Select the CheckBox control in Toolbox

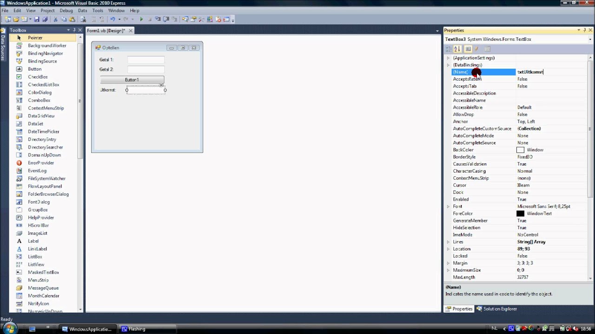coord(37,77)
